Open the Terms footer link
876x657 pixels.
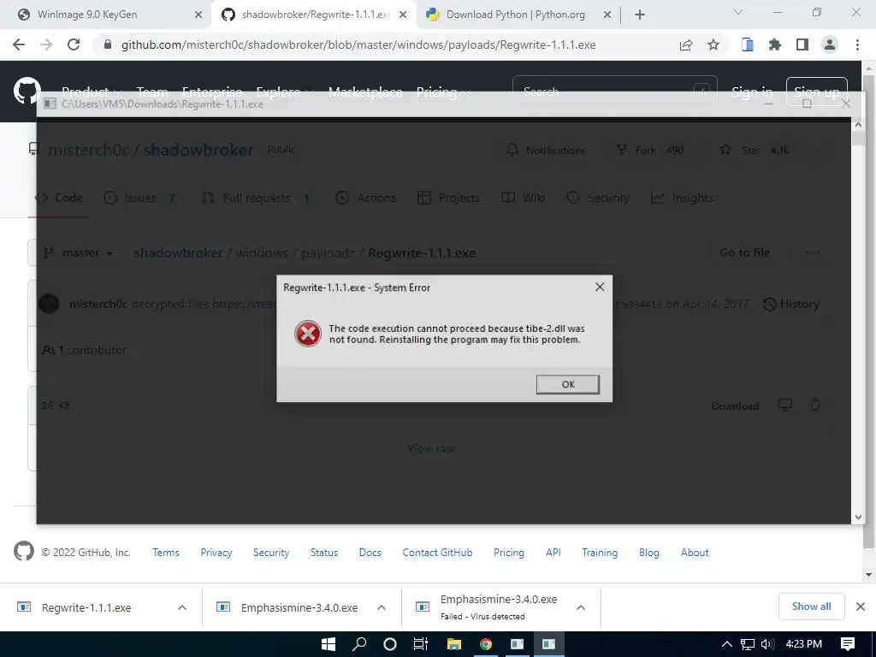point(166,553)
